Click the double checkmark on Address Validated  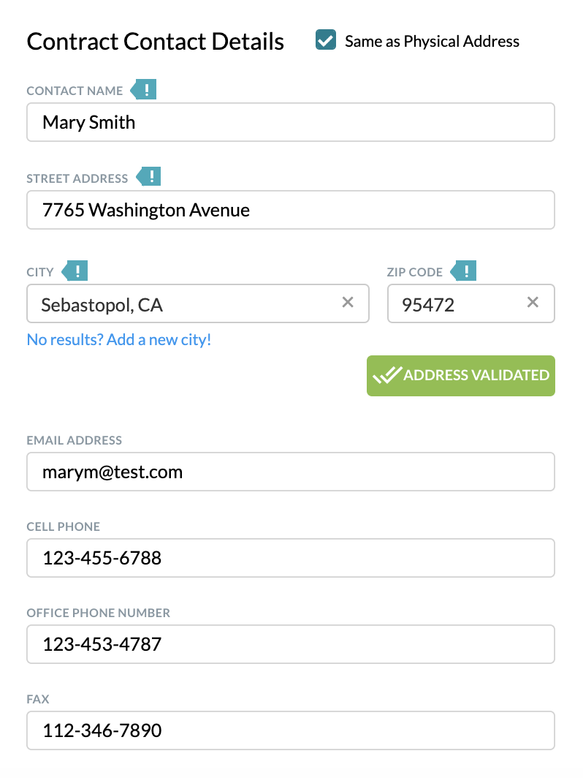pos(387,375)
